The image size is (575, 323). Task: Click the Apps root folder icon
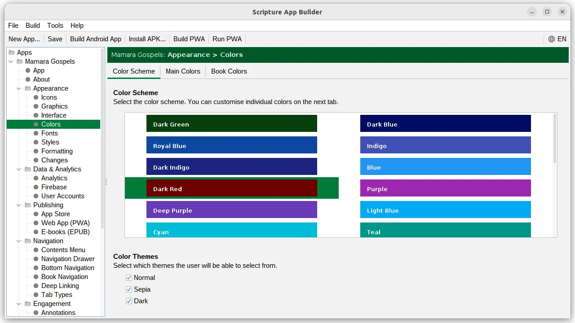[12, 52]
